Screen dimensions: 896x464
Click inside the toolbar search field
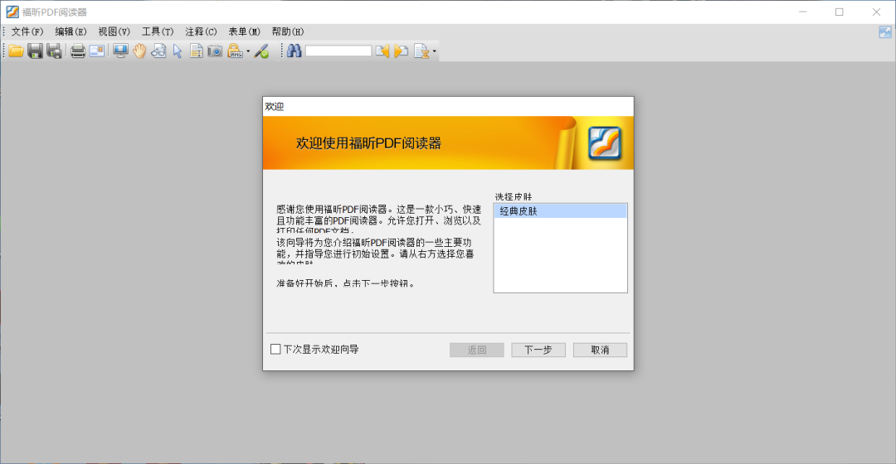(x=338, y=51)
